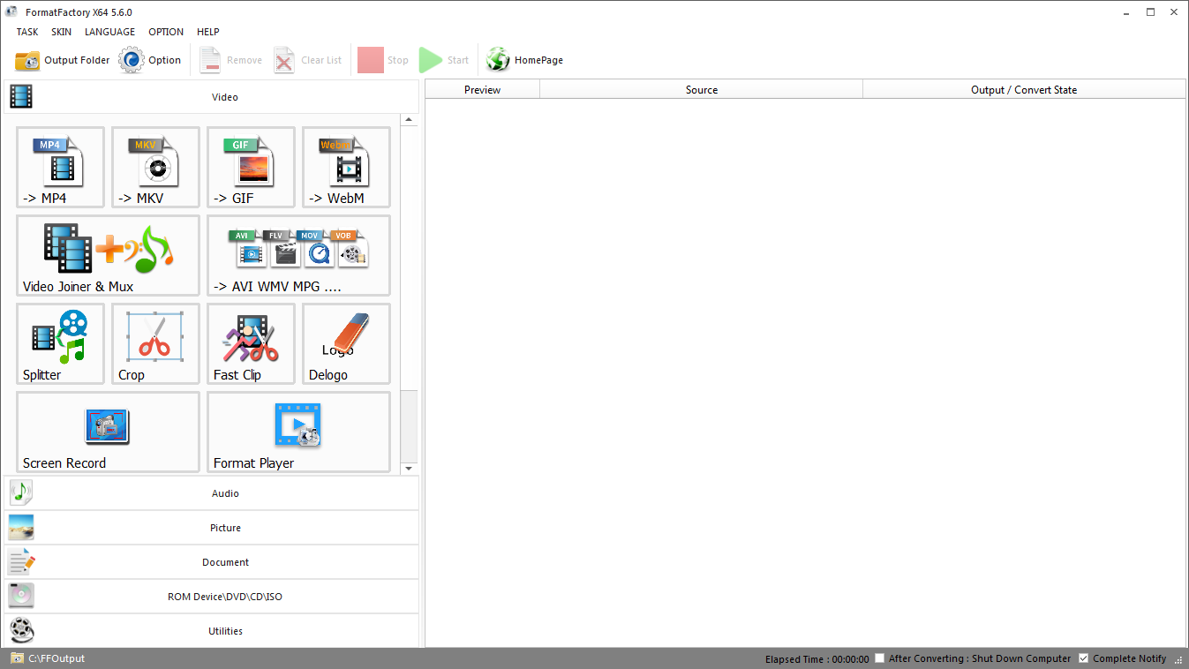Click the C:\FFOutput path in status bar
Screen dimensions: 1189x669
coord(56,658)
